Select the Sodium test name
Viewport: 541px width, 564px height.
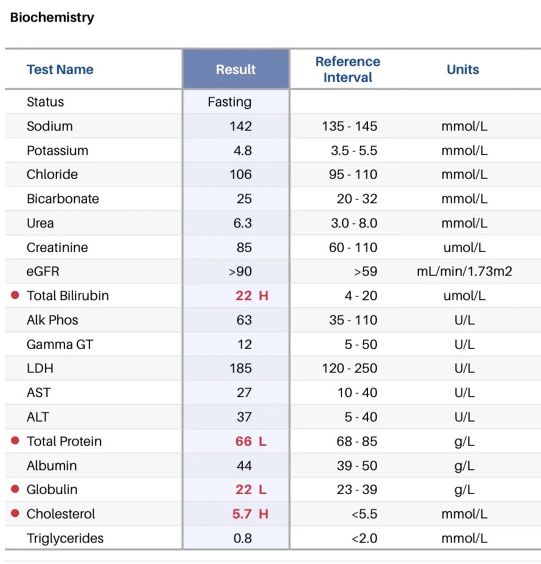click(50, 126)
